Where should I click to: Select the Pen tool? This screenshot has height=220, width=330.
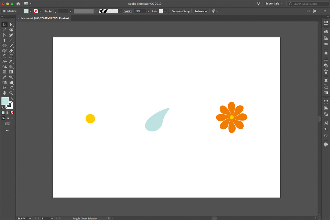(11, 35)
